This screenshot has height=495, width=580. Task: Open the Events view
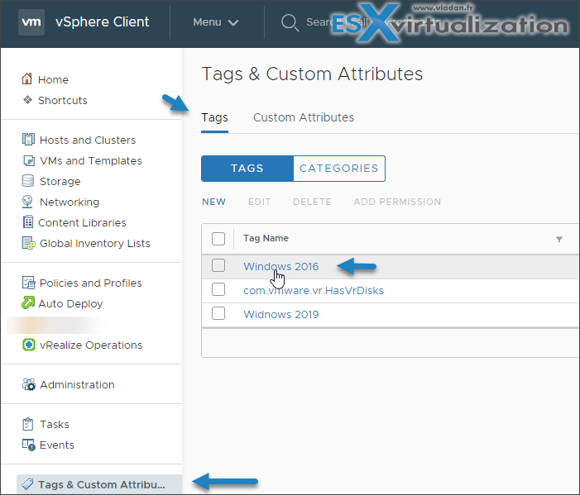(56, 445)
